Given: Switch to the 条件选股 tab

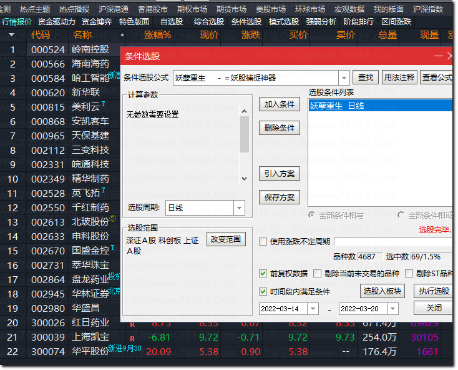Looking at the screenshot, I should pos(246,22).
